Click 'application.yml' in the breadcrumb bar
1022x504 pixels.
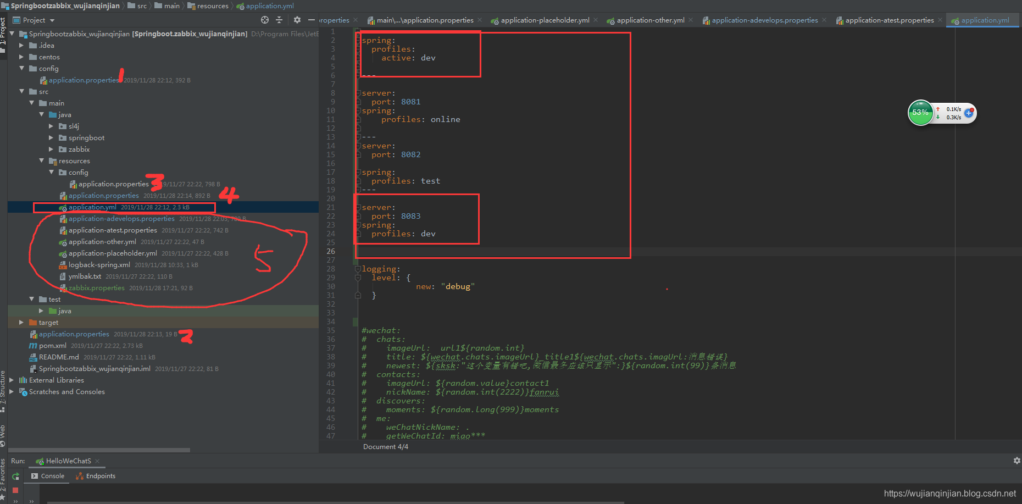tap(270, 5)
